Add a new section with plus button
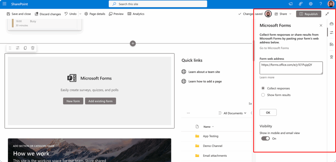336x162 pixels. pos(133,43)
